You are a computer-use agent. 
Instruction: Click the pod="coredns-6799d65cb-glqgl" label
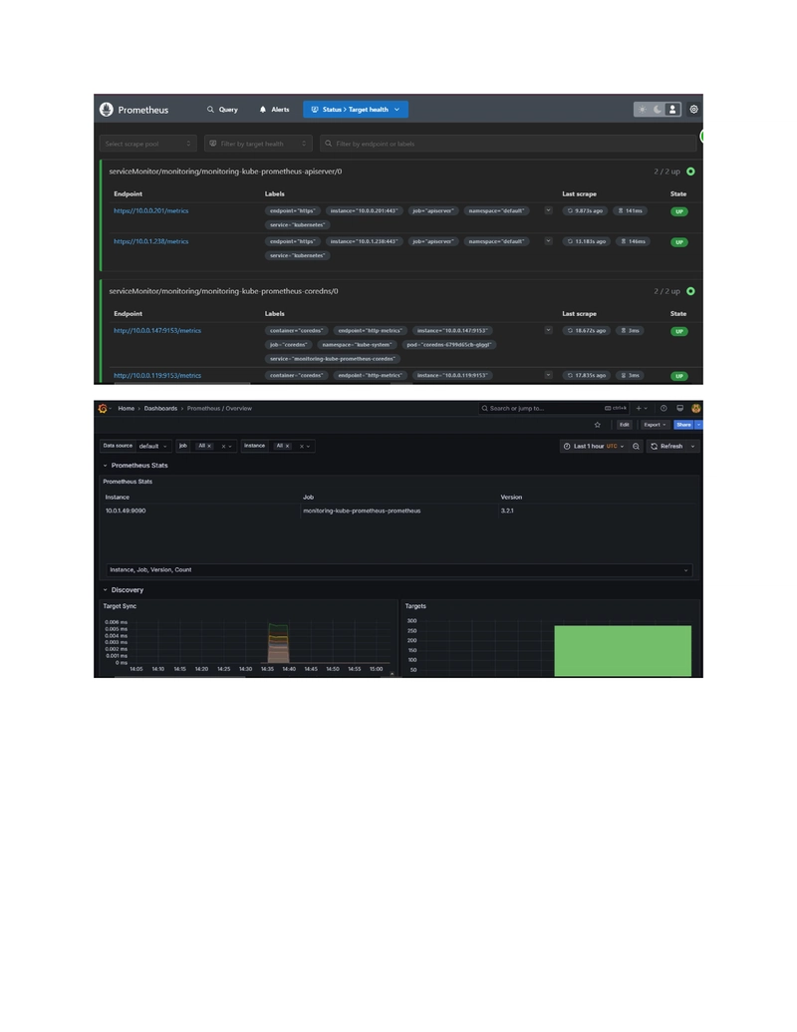click(449, 344)
